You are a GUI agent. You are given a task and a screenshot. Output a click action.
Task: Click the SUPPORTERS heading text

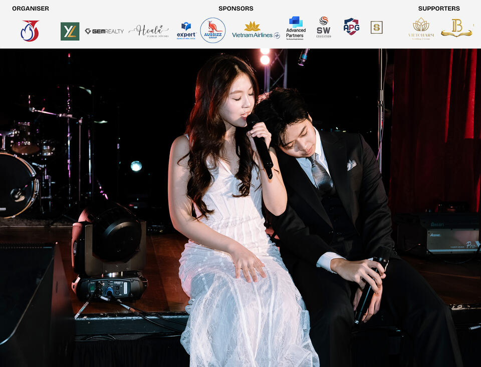click(439, 9)
